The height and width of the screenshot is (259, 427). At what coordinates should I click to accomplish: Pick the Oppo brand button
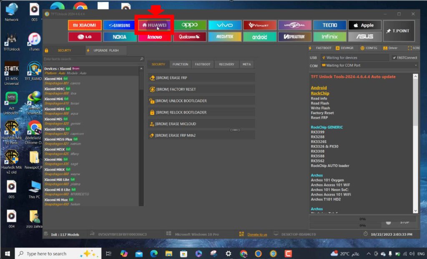pyautogui.click(x=190, y=25)
